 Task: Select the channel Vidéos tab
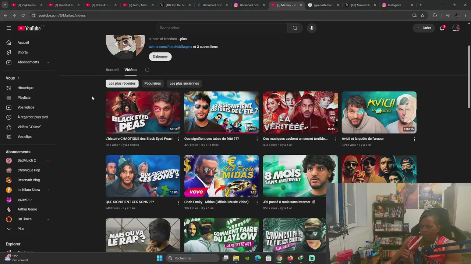(130, 70)
